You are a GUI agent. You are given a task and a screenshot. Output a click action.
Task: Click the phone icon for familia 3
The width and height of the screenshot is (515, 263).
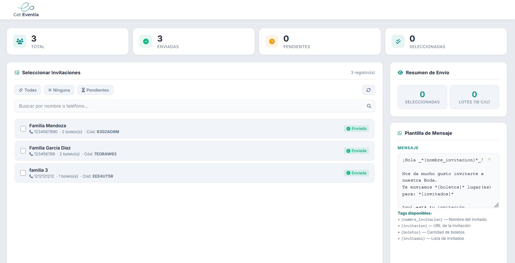31,176
